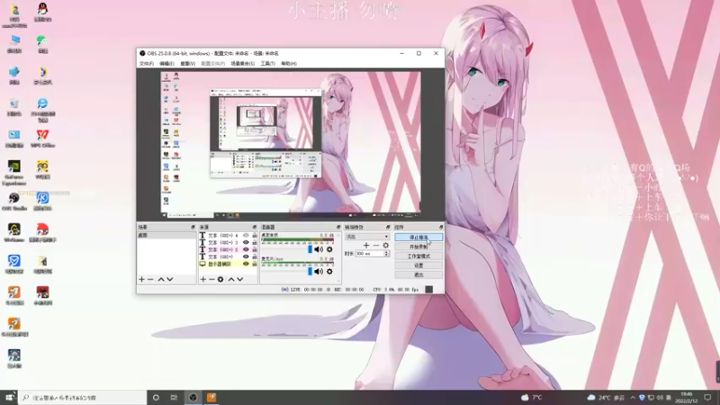Show the hidden text (GDI+) 4 source
Screen dimensions: 720x405
click(246, 236)
